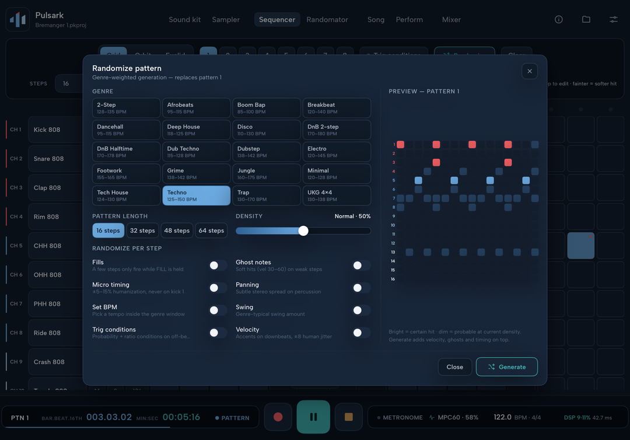Choose the Minimal genre
This screenshot has width=630, height=440.
click(337, 173)
